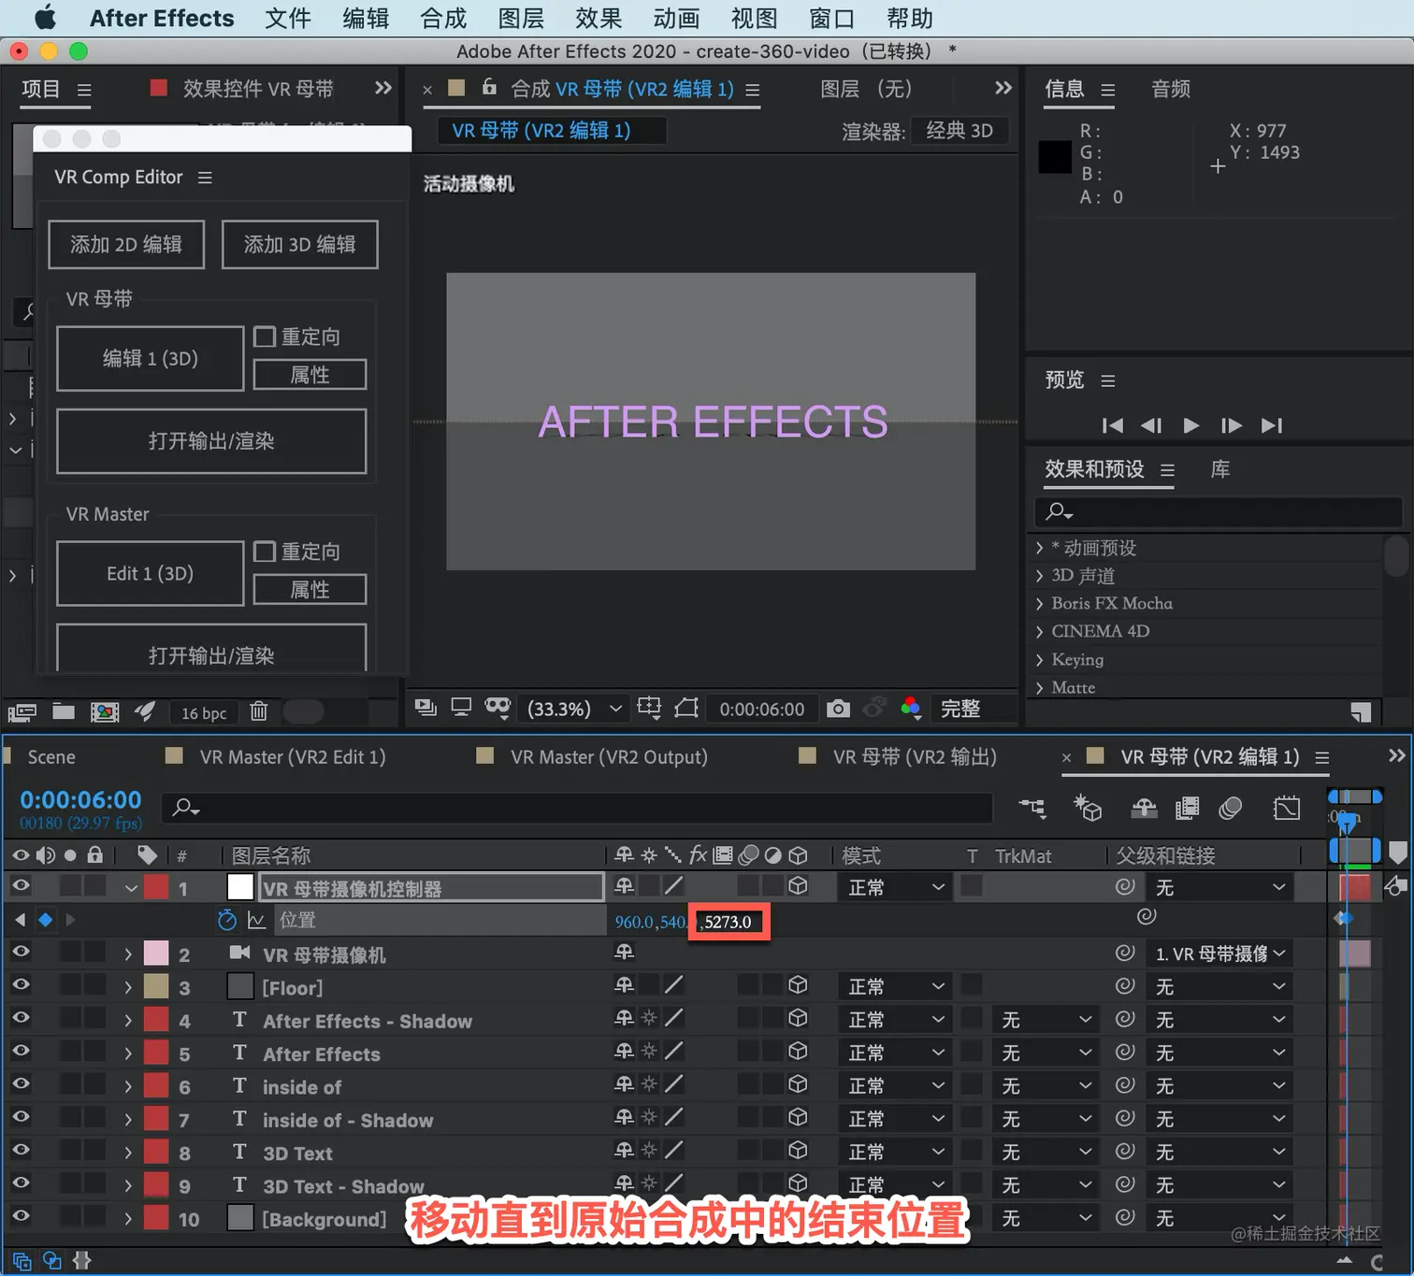Click the Edit 1 (3D) button

(x=151, y=573)
